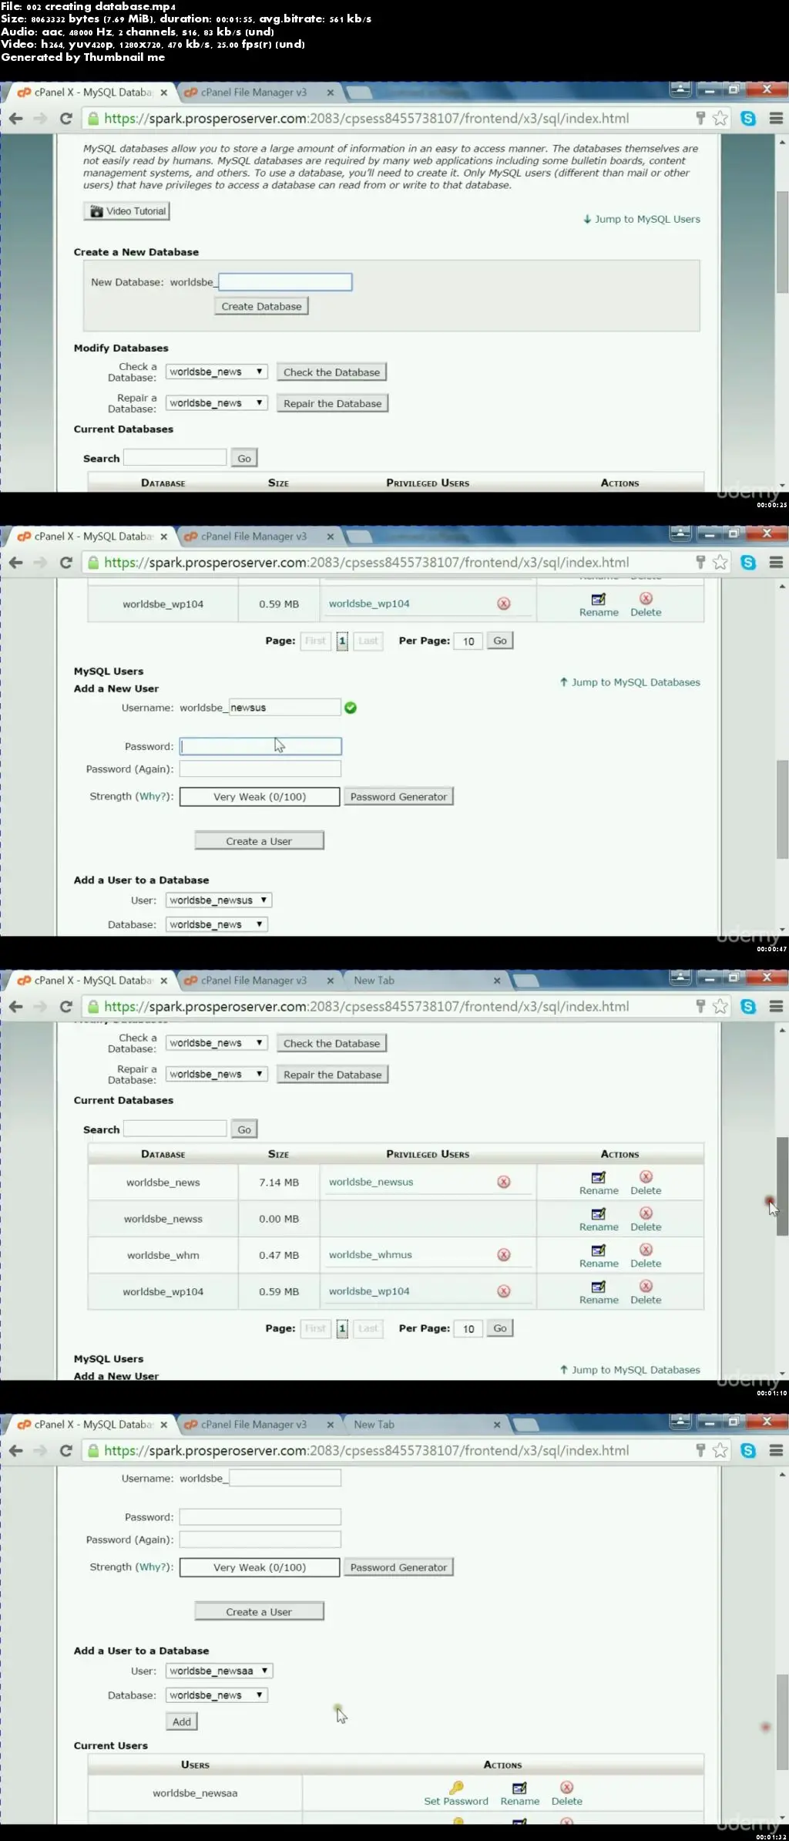Open Check a Database dropdown in 00:01:10 frame
The height and width of the screenshot is (1841, 789).
pyautogui.click(x=217, y=1043)
